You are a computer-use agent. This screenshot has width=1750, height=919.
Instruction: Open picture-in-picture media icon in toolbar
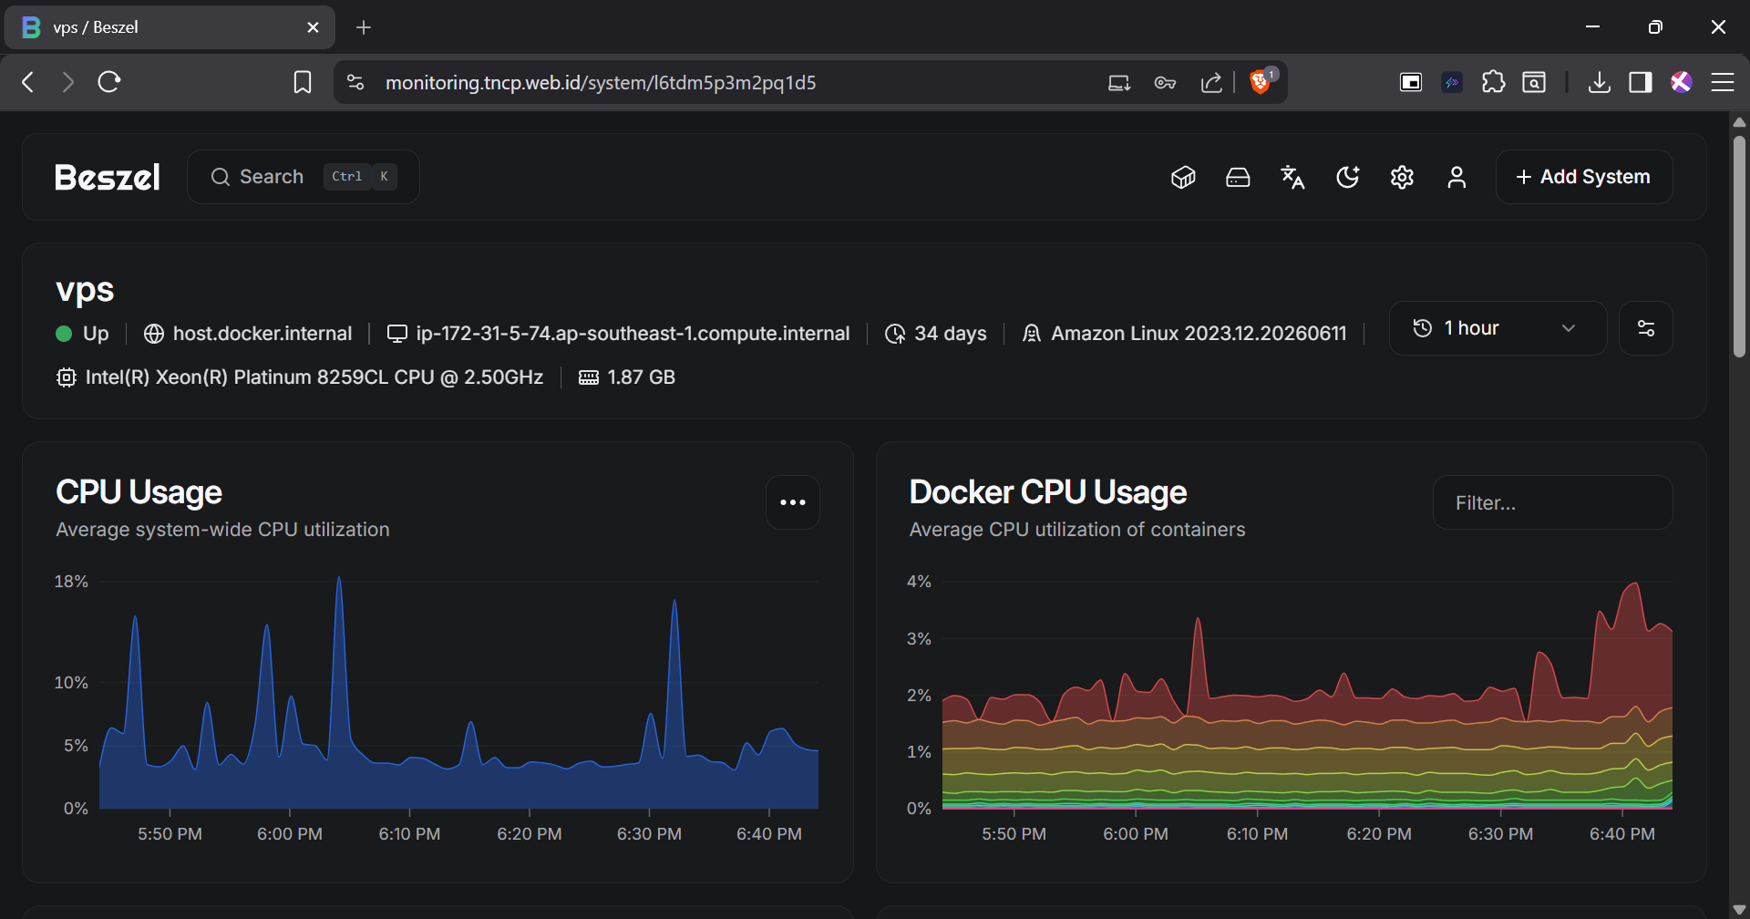coord(1411,82)
